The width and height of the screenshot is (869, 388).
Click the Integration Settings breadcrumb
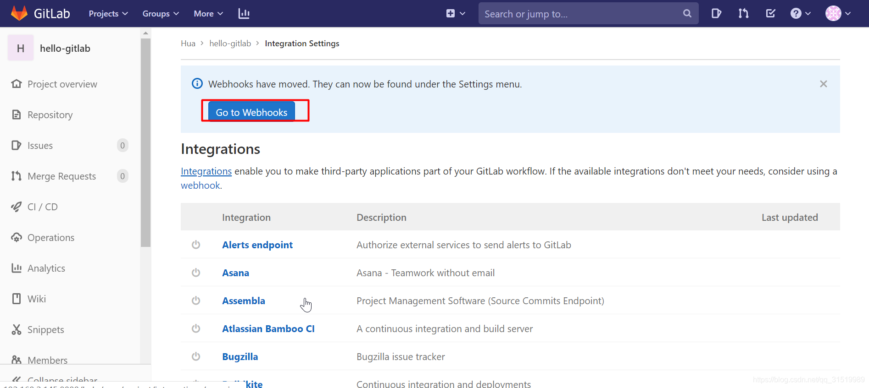click(x=302, y=44)
